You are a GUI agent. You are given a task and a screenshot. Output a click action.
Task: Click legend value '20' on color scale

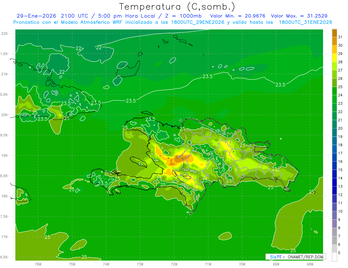pos(340,128)
